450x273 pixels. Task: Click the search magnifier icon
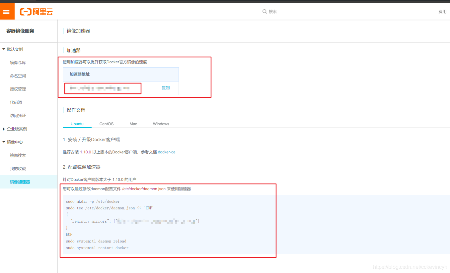click(264, 12)
